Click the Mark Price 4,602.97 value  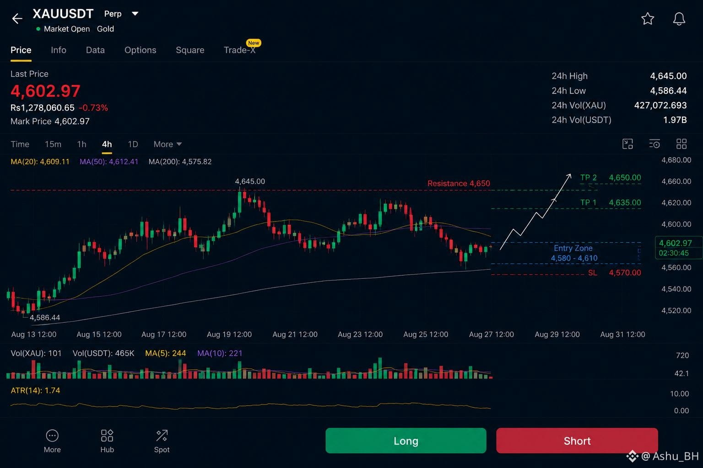(x=72, y=122)
